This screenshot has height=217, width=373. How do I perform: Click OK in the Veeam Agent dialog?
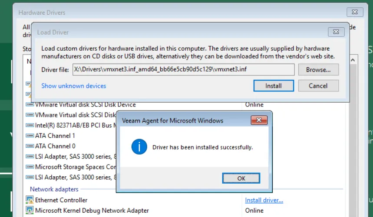[241, 178]
